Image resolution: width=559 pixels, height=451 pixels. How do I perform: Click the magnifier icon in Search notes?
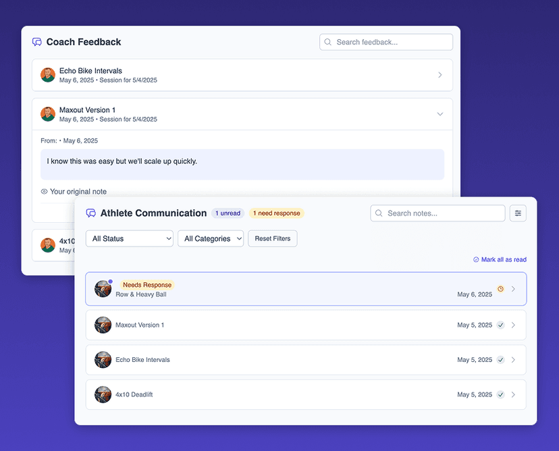[379, 213]
